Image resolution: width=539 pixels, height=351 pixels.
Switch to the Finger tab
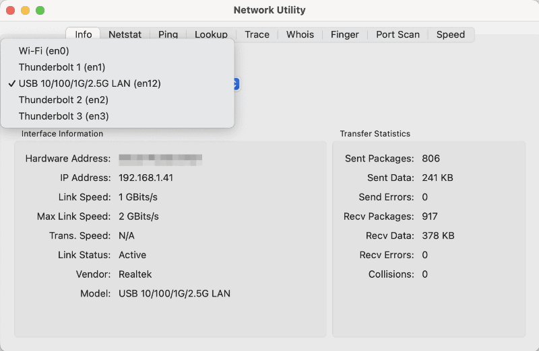(344, 34)
